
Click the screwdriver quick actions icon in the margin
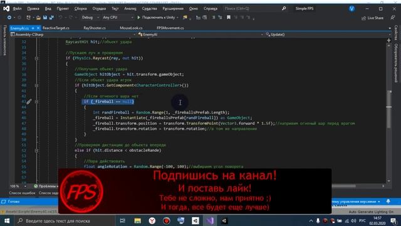coord(29,102)
